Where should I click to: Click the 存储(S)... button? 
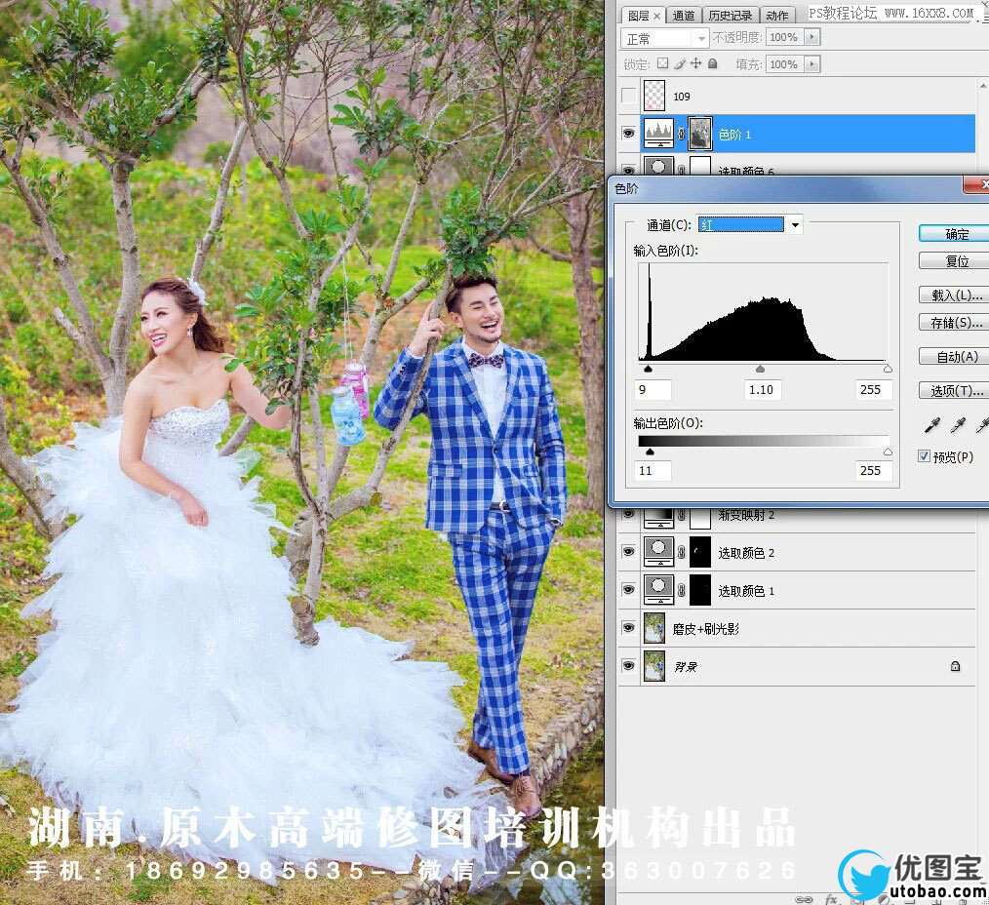tap(956, 323)
